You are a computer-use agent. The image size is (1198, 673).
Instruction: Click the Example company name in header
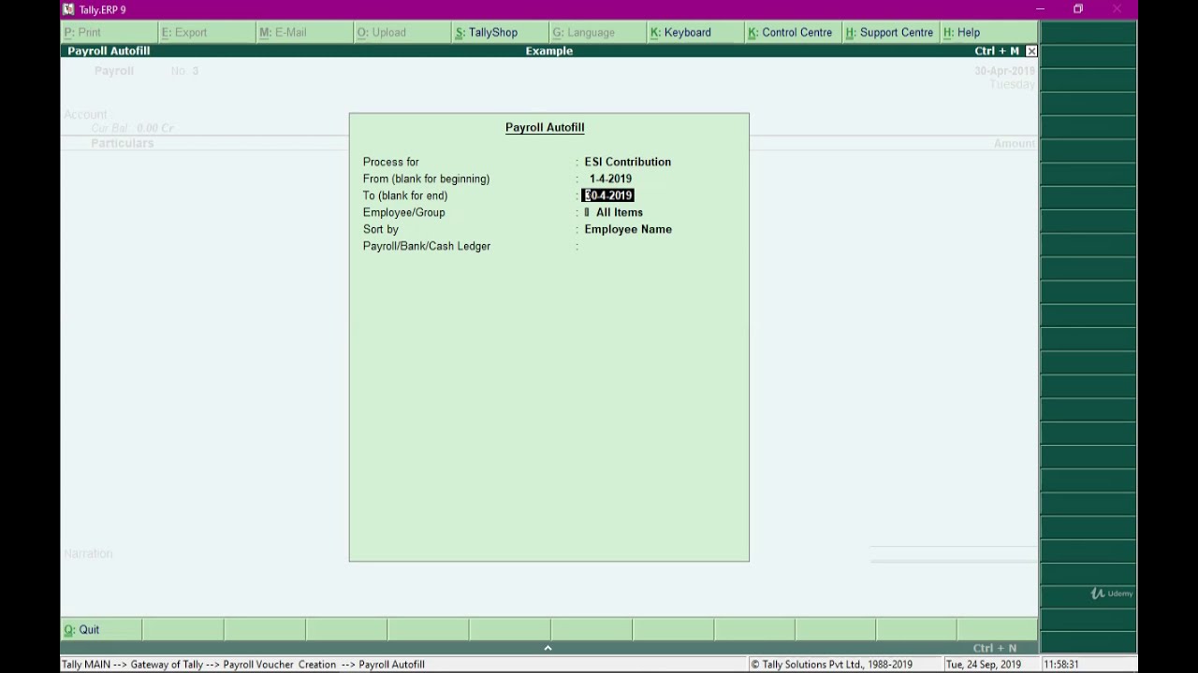click(549, 51)
